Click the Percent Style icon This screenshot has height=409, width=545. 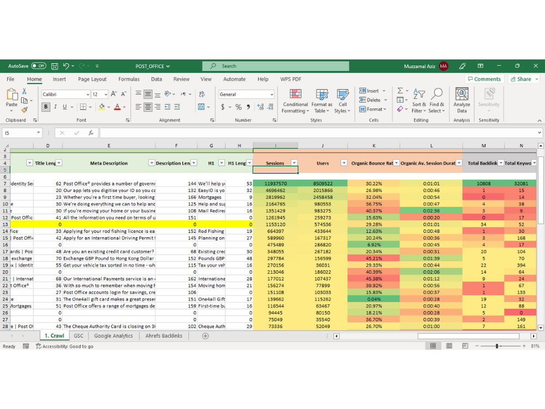click(239, 107)
